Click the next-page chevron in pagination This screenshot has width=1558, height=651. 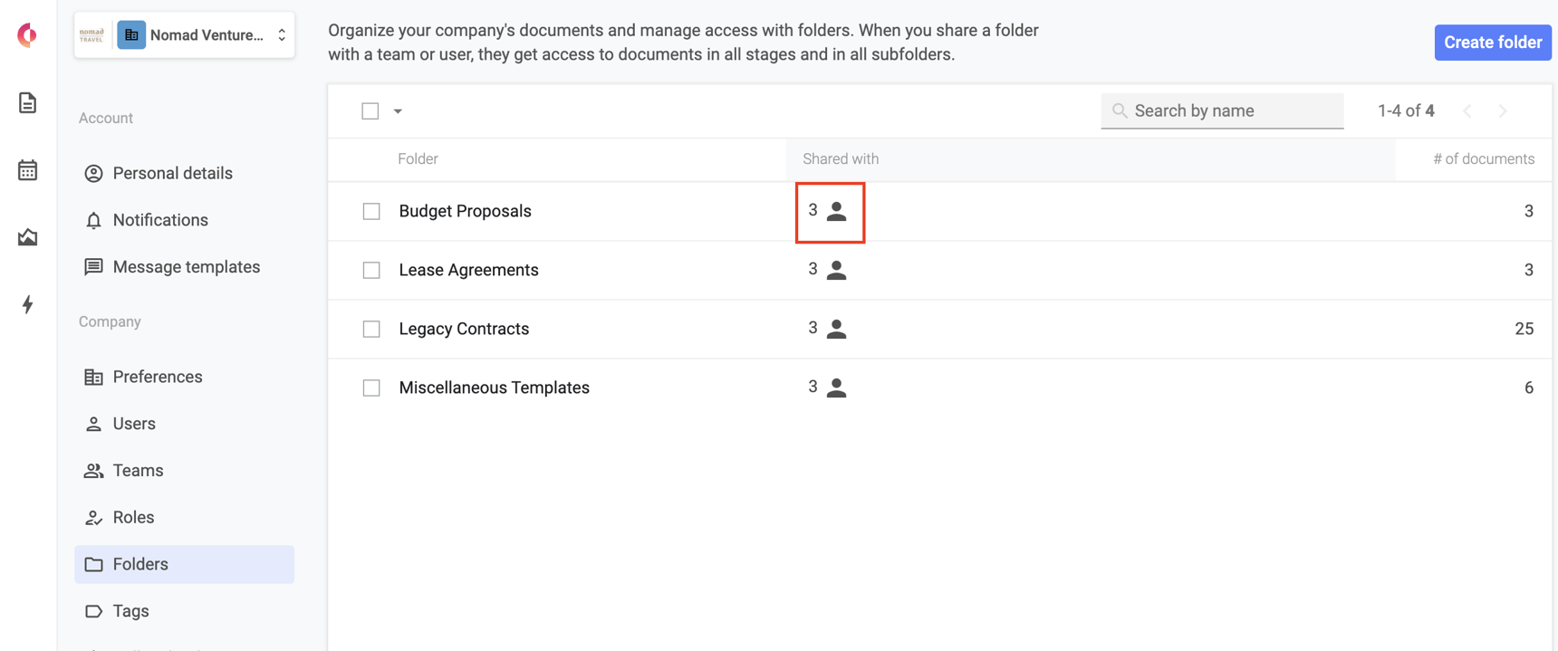(1503, 110)
